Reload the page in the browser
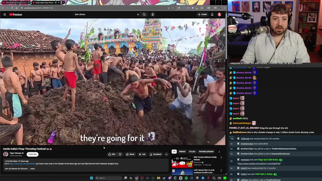Image resolution: width=322 pixels, height=181 pixels. coord(12,8)
